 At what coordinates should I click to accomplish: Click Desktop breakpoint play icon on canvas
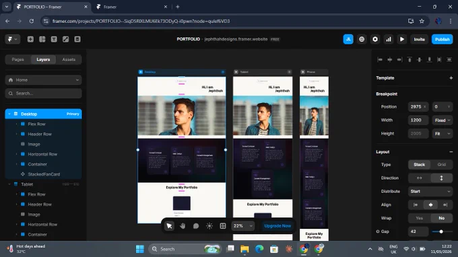[141, 72]
